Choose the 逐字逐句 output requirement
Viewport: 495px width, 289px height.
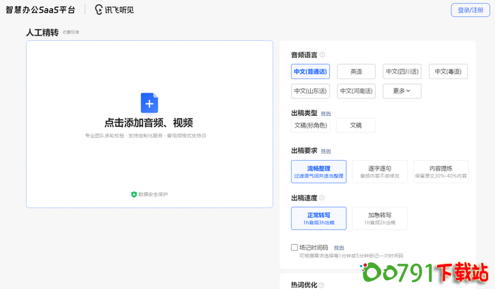[x=380, y=171]
